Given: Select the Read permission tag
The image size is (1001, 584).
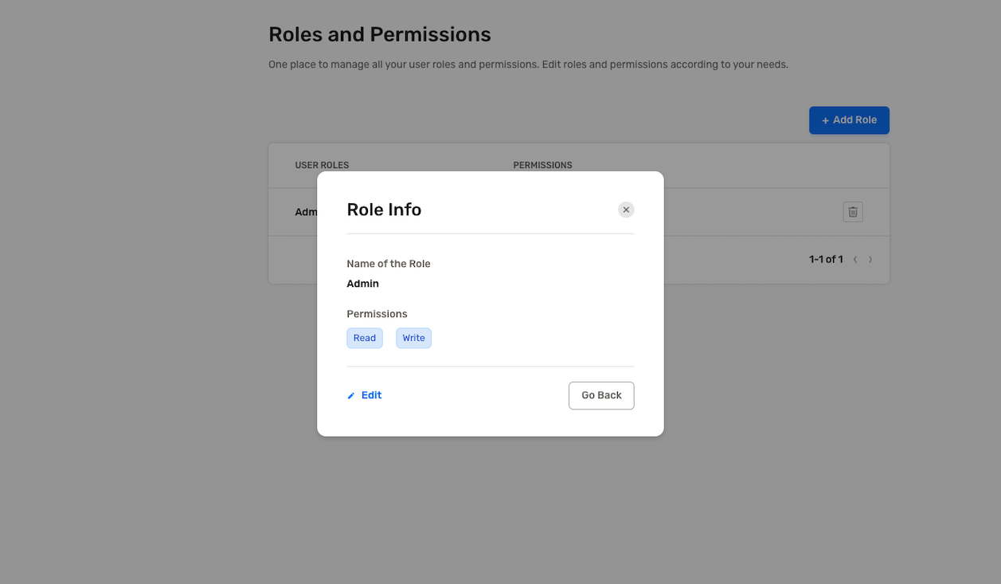Looking at the screenshot, I should pyautogui.click(x=365, y=338).
